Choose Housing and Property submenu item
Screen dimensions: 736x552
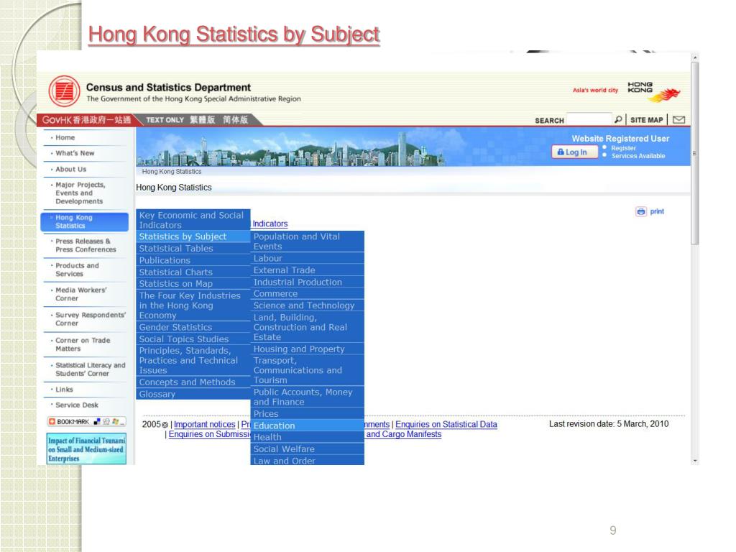click(x=308, y=349)
